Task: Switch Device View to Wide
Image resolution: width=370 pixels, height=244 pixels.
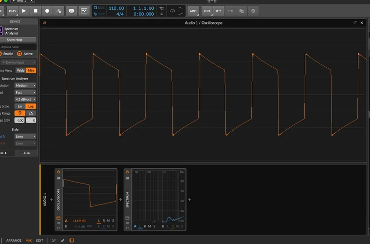Action: point(20,70)
